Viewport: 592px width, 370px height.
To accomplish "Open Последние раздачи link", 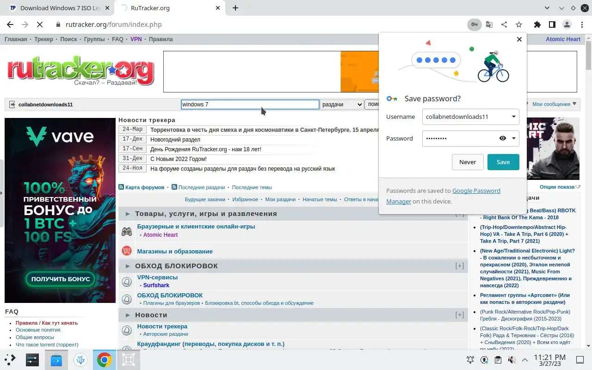I will [201, 187].
